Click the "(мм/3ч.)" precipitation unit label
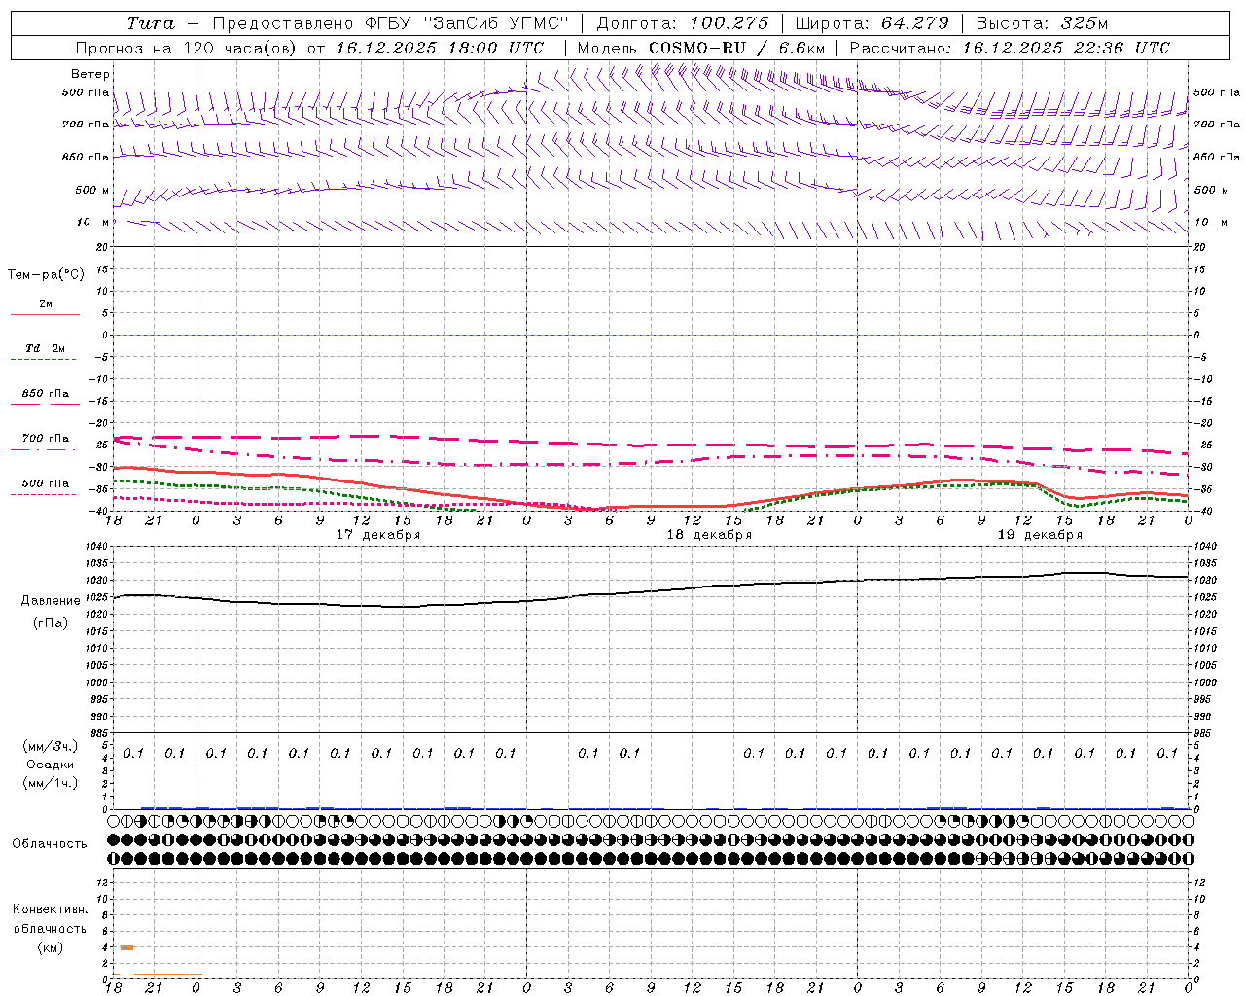The image size is (1245, 996). (x=50, y=746)
